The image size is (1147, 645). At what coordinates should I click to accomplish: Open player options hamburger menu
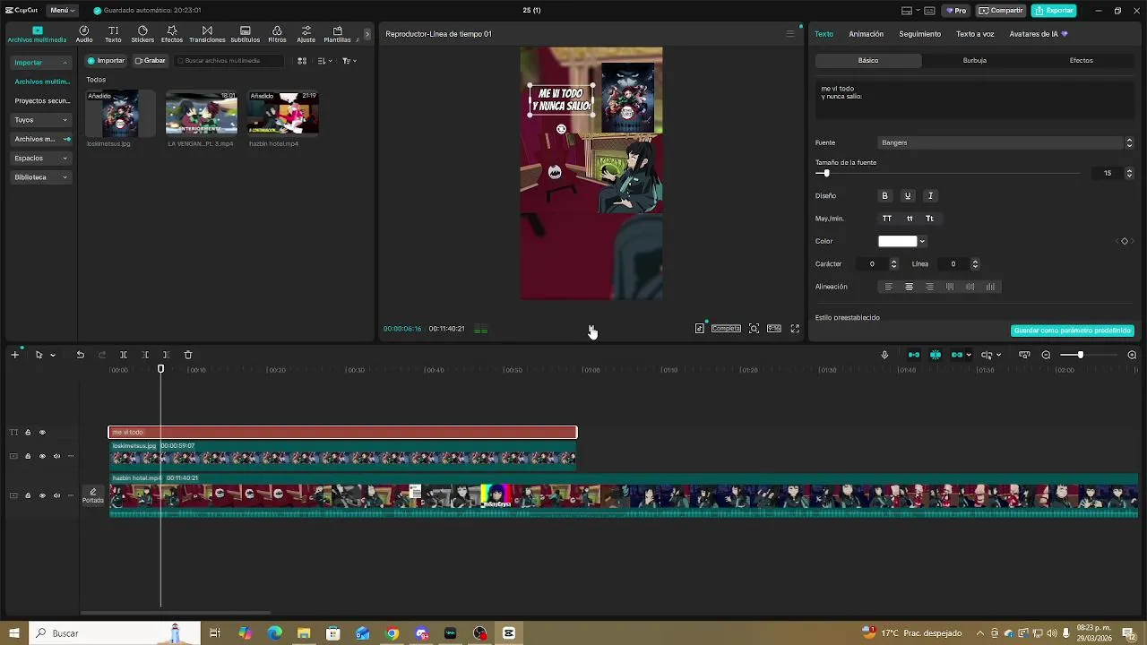790,34
